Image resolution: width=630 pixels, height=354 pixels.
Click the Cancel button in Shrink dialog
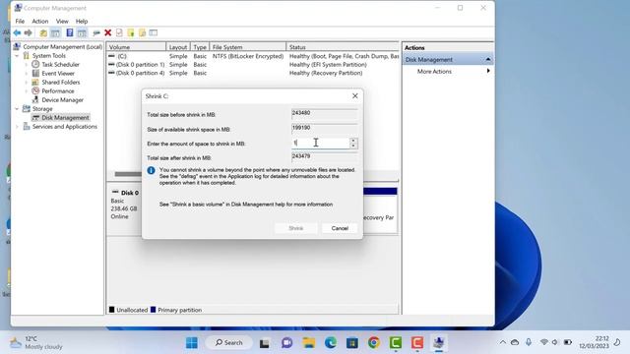(x=340, y=228)
